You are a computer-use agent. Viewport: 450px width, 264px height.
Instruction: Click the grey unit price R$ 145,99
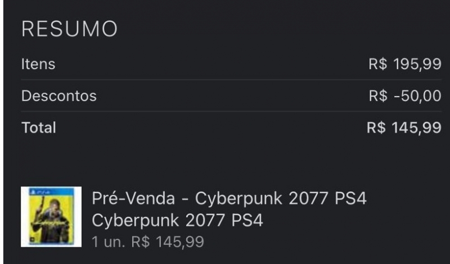tap(167, 242)
